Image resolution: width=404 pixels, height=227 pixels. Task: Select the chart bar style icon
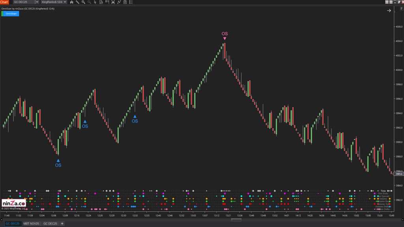(71, 2)
